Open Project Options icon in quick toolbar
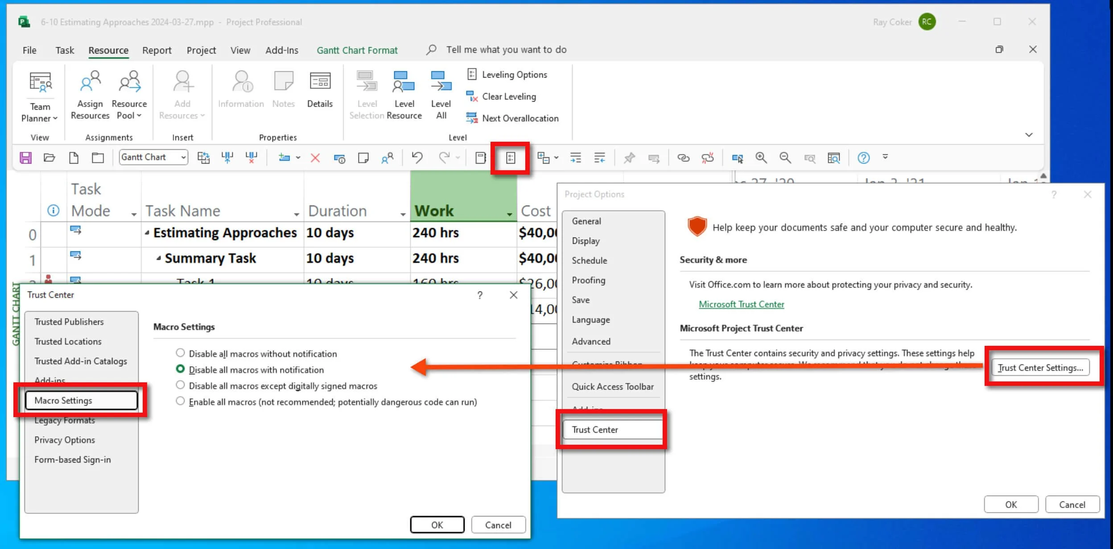Viewport: 1113px width, 549px height. (511, 158)
